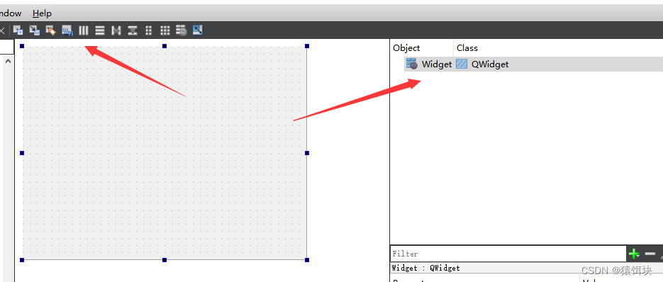Image resolution: width=663 pixels, height=282 pixels.
Task: Apply Lay Out Vertically
Action: coord(100,30)
